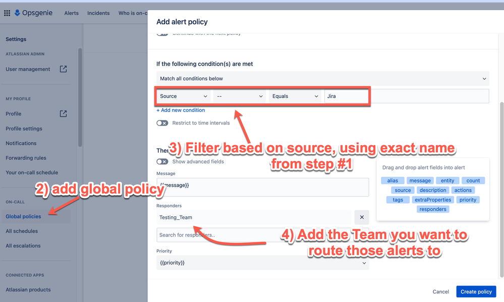Toggle Restrict to time intervals

tap(162, 123)
